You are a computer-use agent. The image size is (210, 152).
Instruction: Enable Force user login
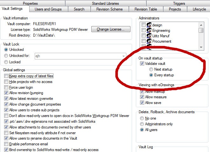click(6, 87)
